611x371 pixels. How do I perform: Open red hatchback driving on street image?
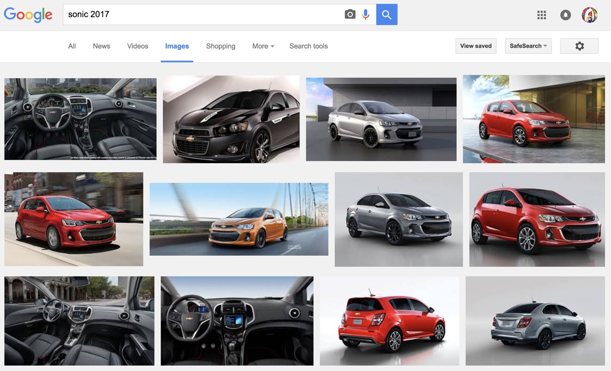tap(73, 219)
